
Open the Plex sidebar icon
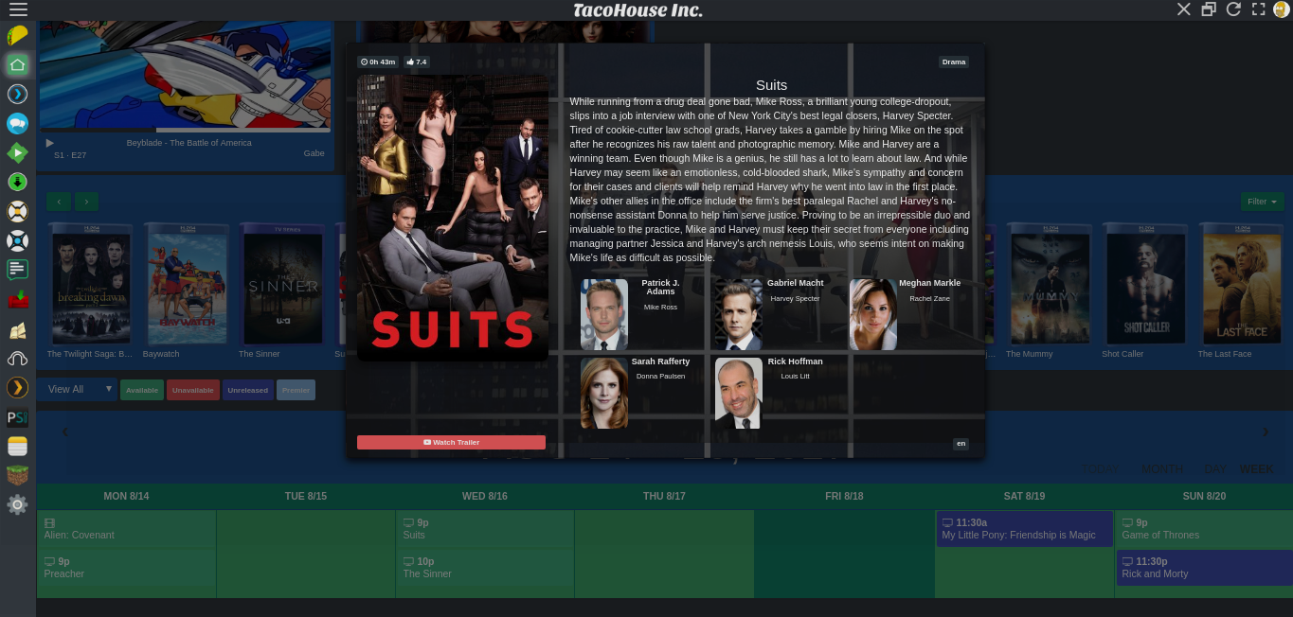pyautogui.click(x=17, y=387)
